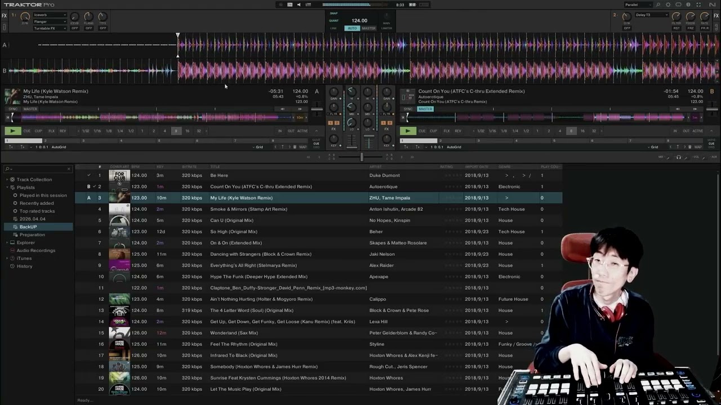Toggle SYNC on Deck A
This screenshot has height=405, width=721.
tap(14, 109)
